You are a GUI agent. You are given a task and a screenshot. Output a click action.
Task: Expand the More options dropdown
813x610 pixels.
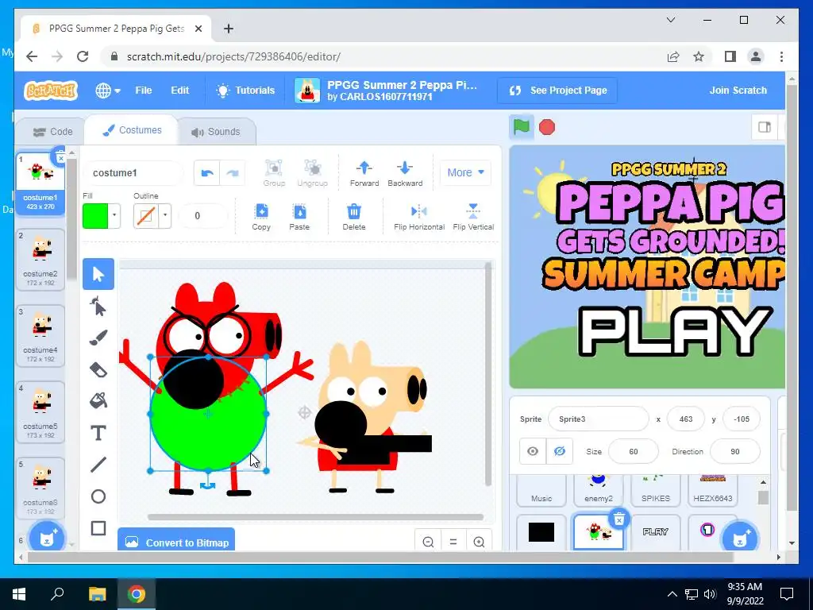pyautogui.click(x=465, y=172)
